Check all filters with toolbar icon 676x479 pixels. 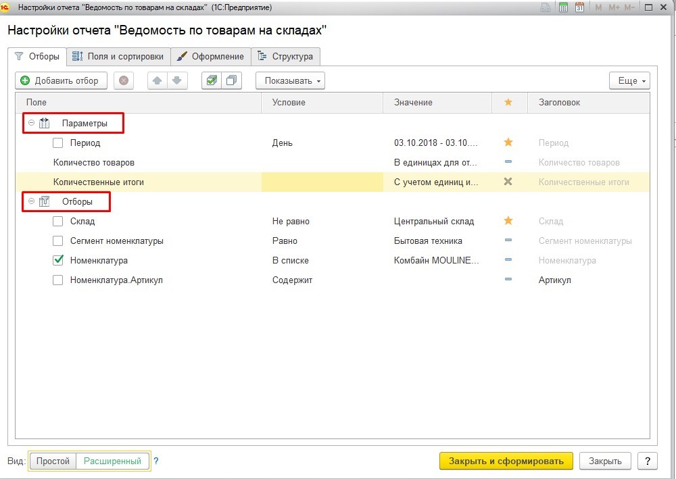[212, 80]
